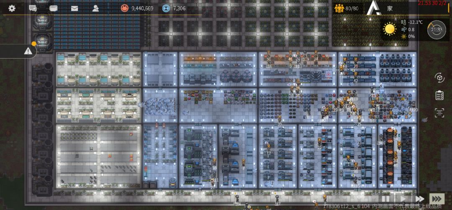The height and width of the screenshot is (210, 452).
Task: Open the clipboard task checklist
Action: [x=439, y=95]
